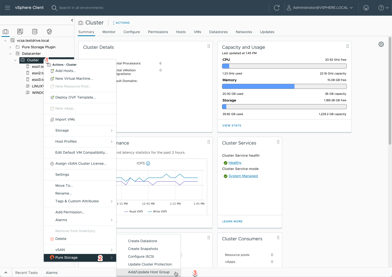Open the Hosts and Clusters inventory view
This screenshot has width=392, height=277.
(x=6, y=32)
